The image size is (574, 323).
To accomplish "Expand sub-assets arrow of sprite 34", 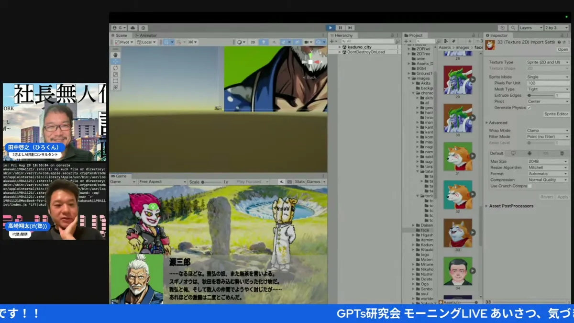I will point(473,271).
